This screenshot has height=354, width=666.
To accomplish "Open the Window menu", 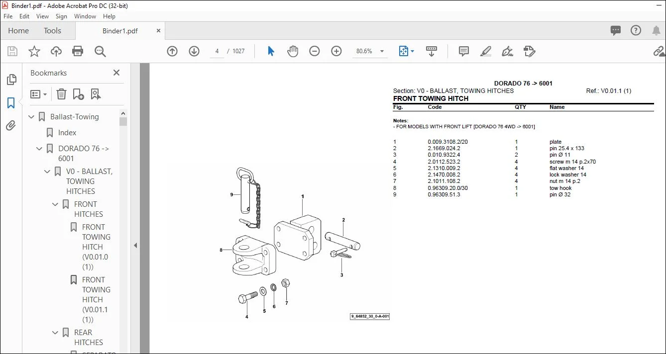I will [x=85, y=16].
